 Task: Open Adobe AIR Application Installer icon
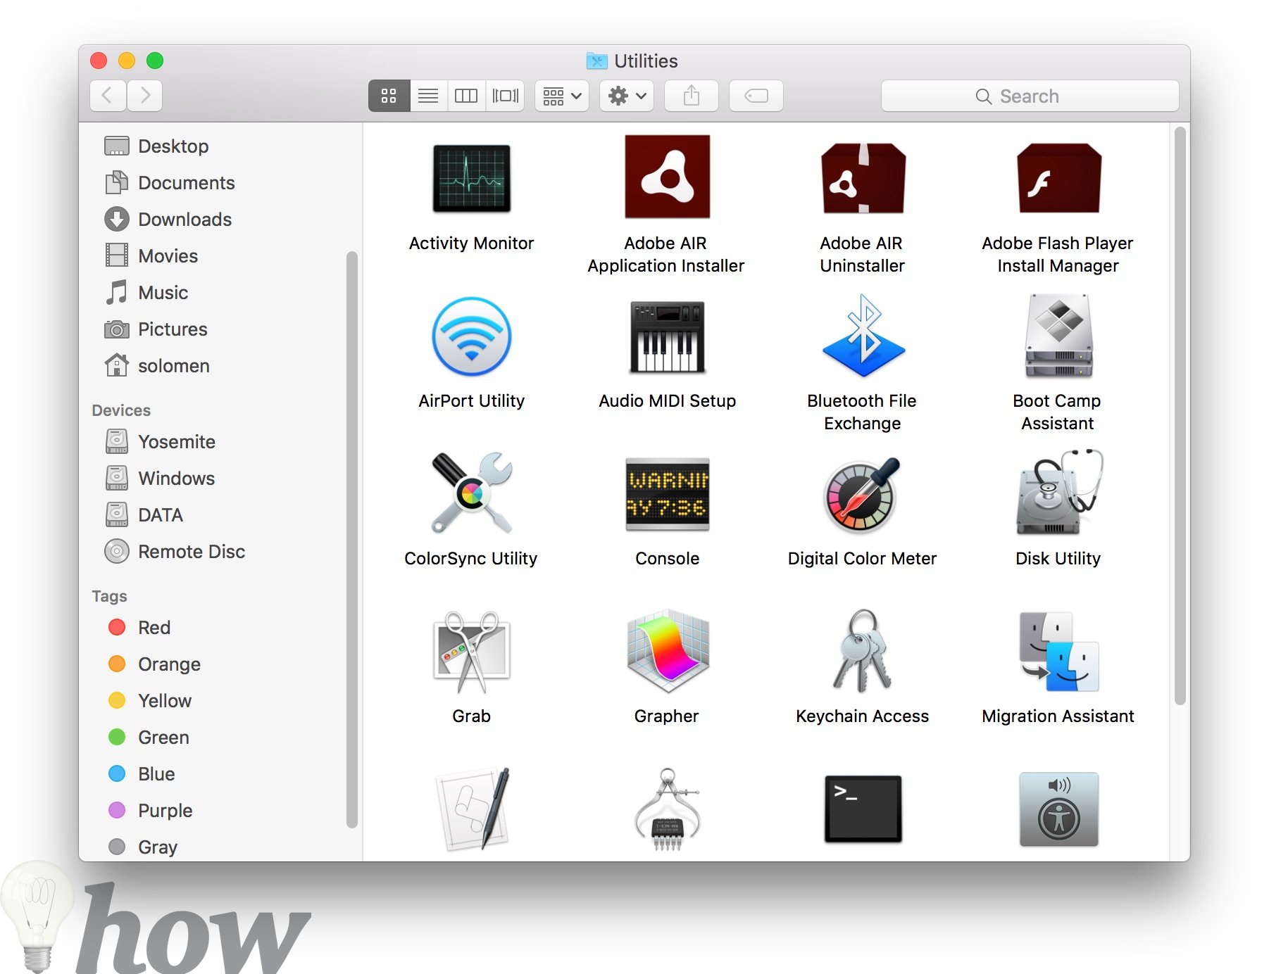click(x=667, y=177)
